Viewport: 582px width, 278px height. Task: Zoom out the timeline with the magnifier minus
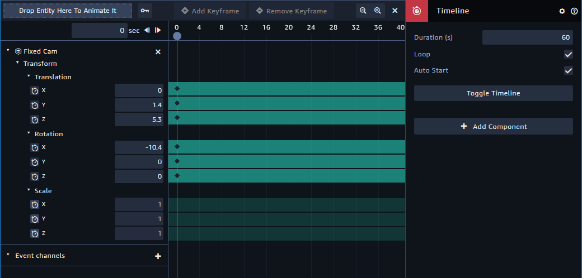pyautogui.click(x=363, y=11)
